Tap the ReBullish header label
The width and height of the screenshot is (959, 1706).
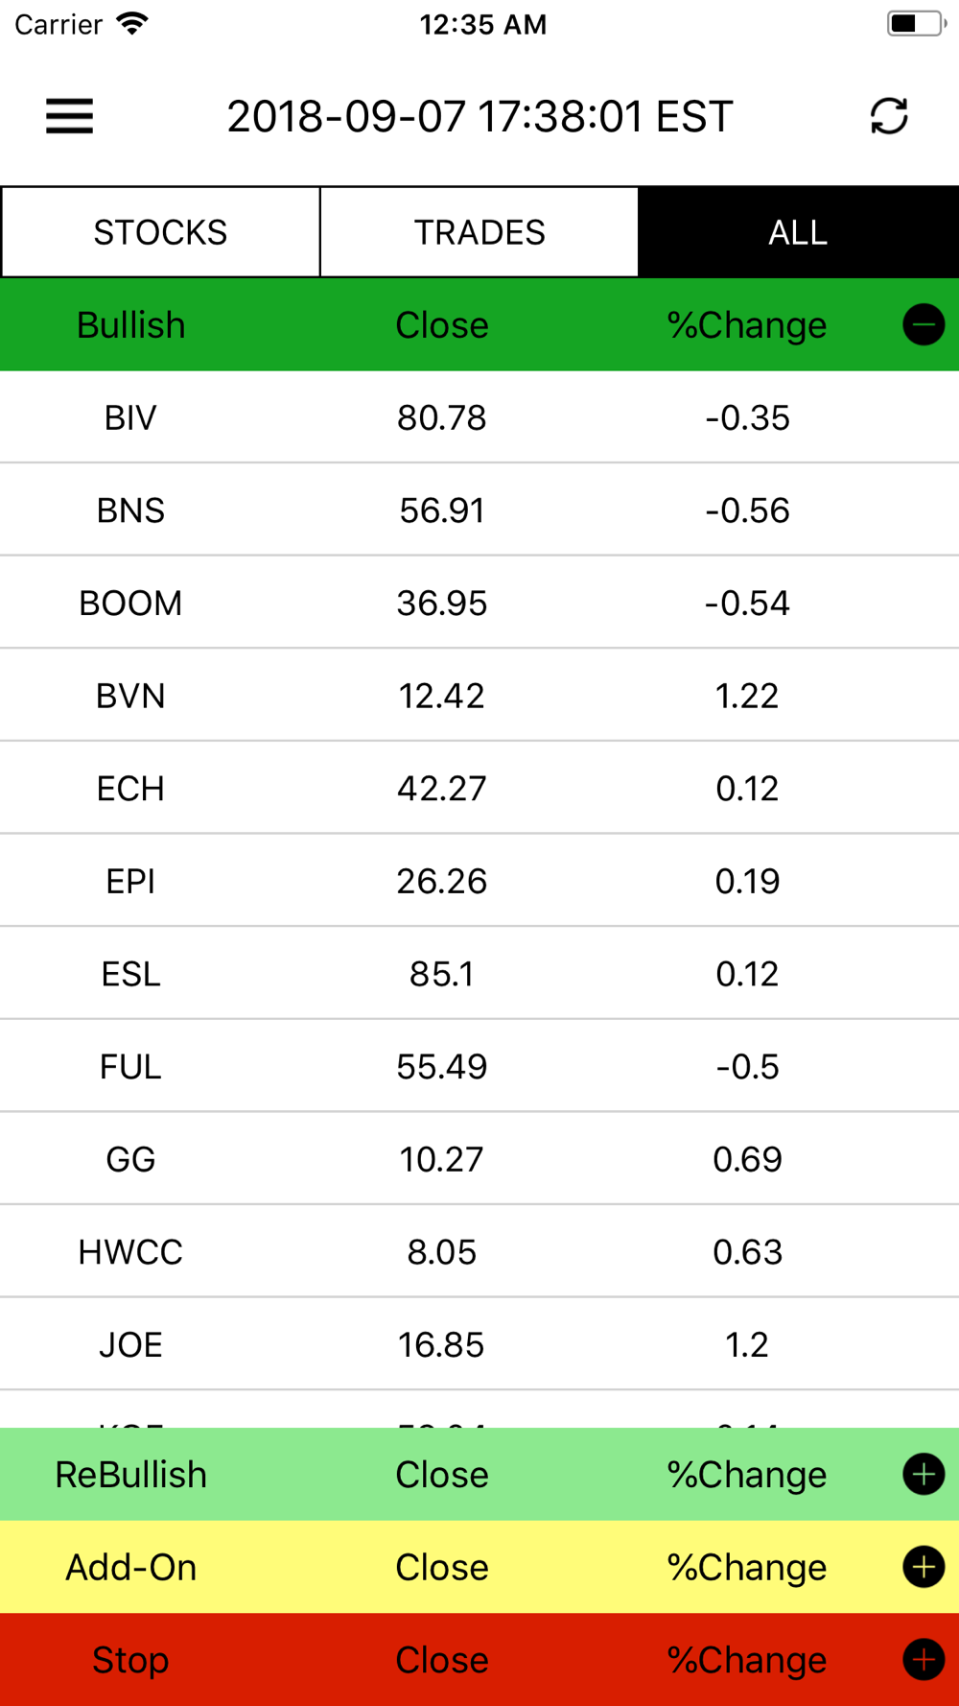click(130, 1475)
